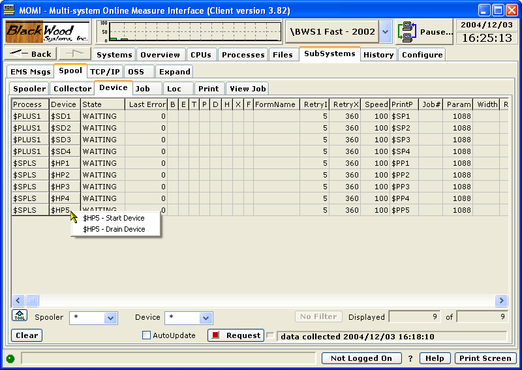Select the $SD1 device row cell
Image resolution: width=522 pixels, height=370 pixels.
[x=65, y=116]
